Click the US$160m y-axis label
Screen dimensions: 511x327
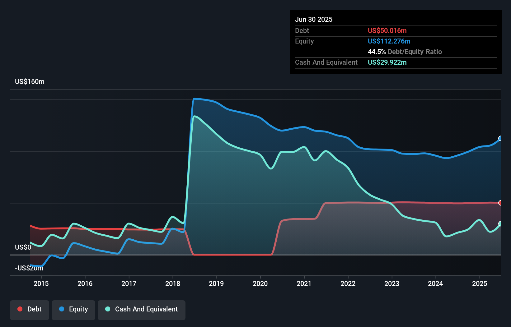(30, 82)
